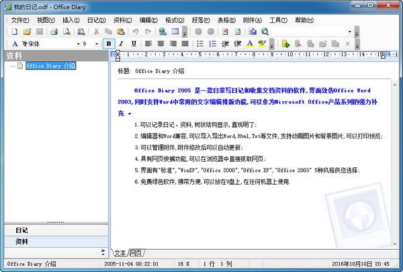
Task: Open a file with the folder icon
Action: point(27,32)
